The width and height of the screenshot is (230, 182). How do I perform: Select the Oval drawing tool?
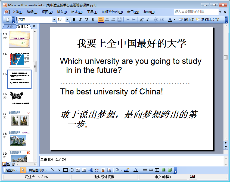(72, 170)
